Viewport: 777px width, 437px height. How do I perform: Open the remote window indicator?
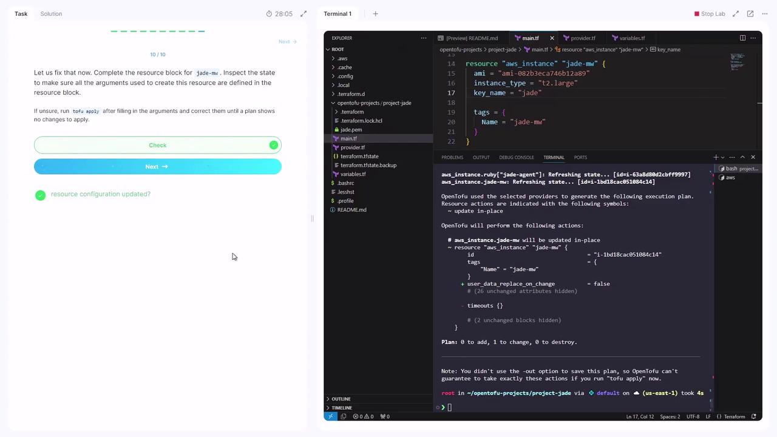[331, 416]
